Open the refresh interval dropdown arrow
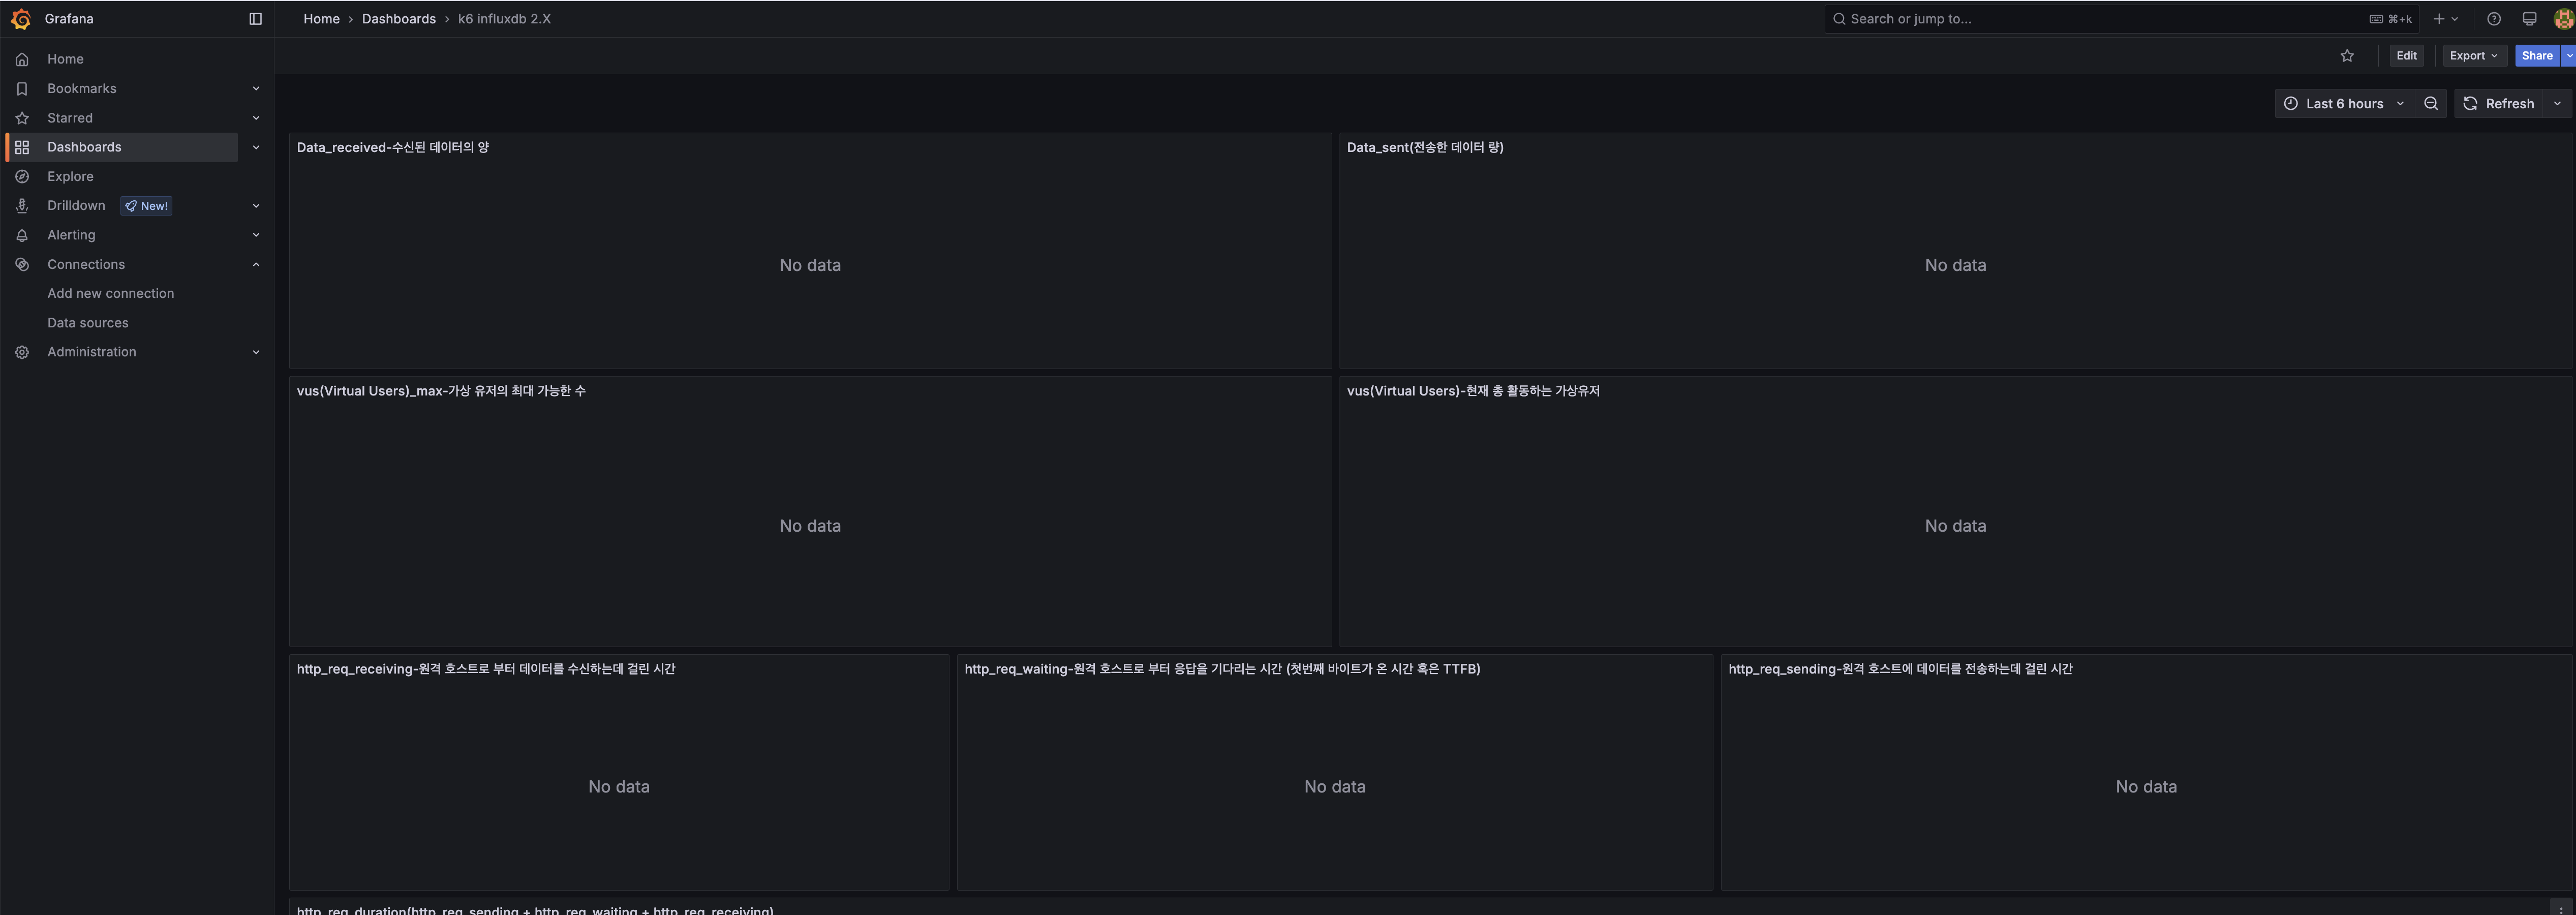 [2557, 104]
